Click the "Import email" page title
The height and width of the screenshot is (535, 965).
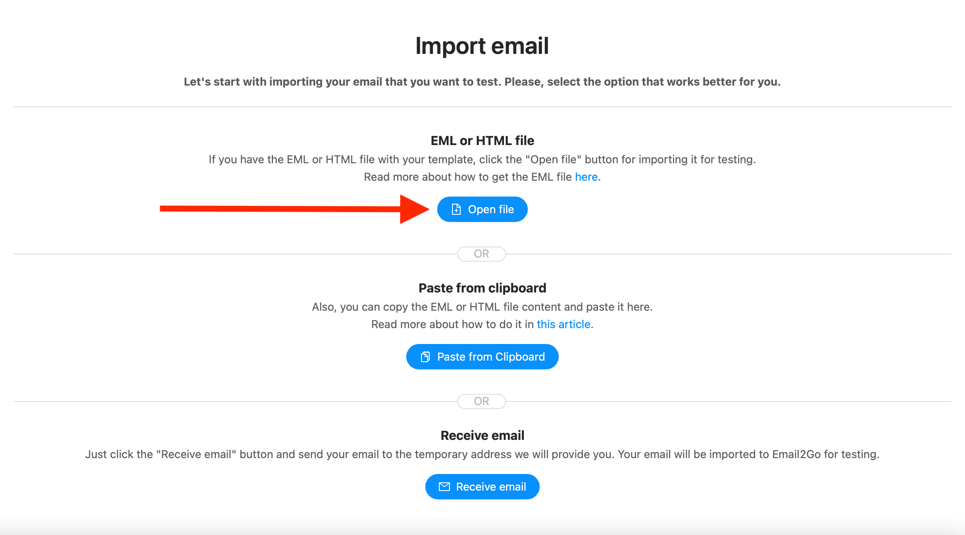click(482, 46)
